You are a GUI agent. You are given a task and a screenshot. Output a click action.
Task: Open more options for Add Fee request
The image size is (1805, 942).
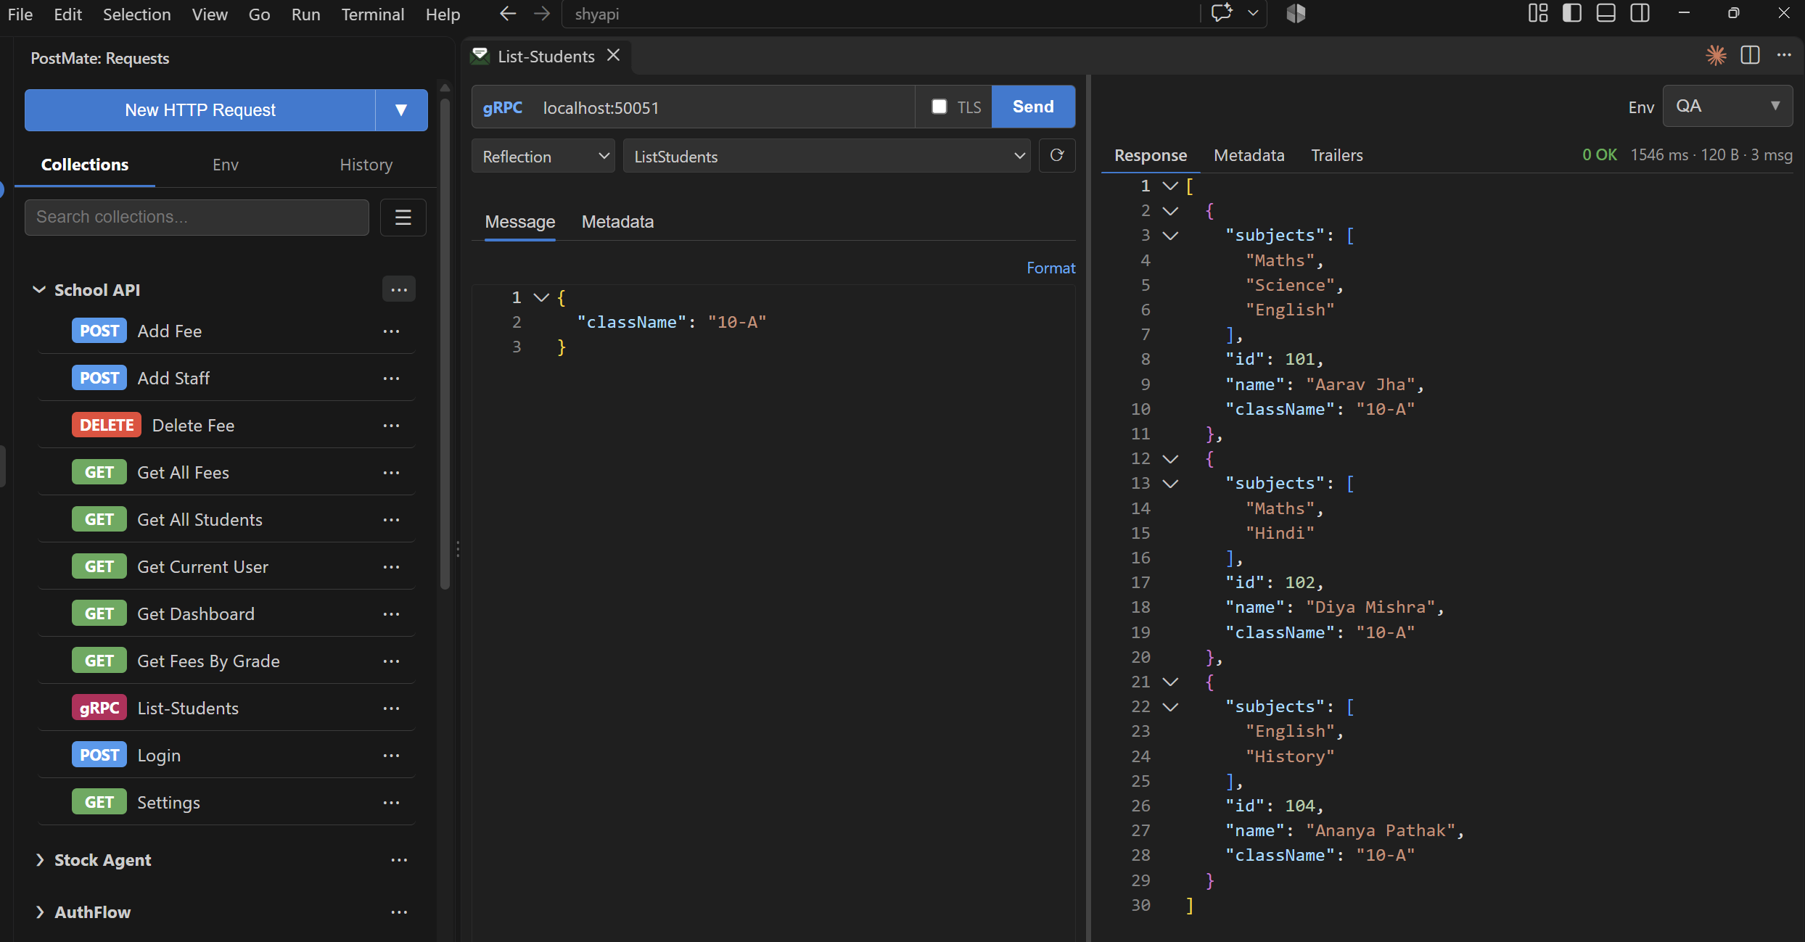point(391,331)
